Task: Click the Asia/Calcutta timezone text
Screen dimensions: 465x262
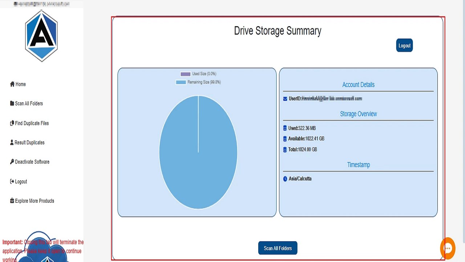Action: (x=300, y=179)
